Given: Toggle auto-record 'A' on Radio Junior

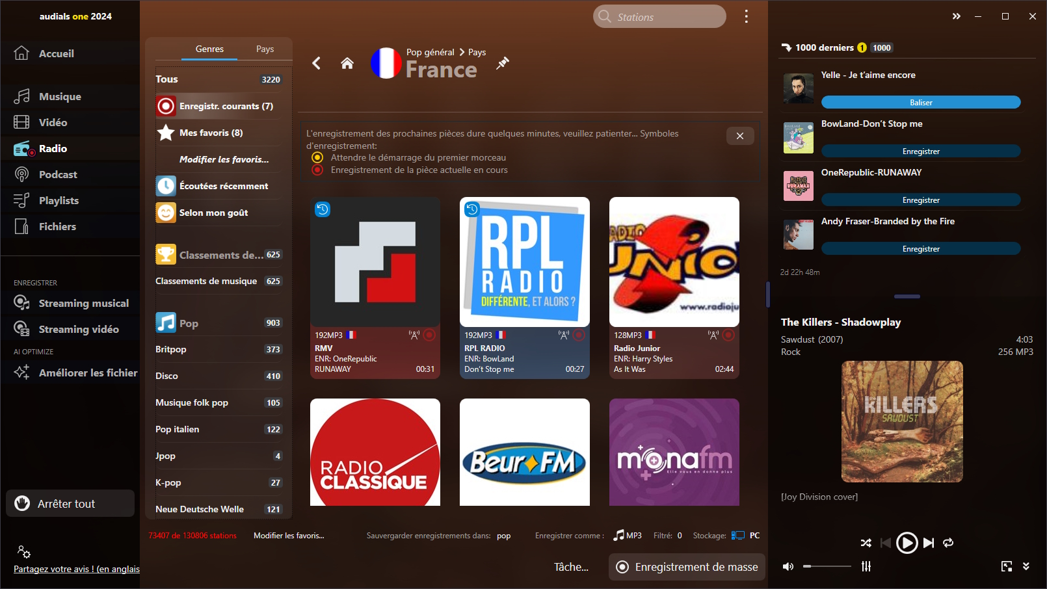Looking at the screenshot, I should point(713,335).
